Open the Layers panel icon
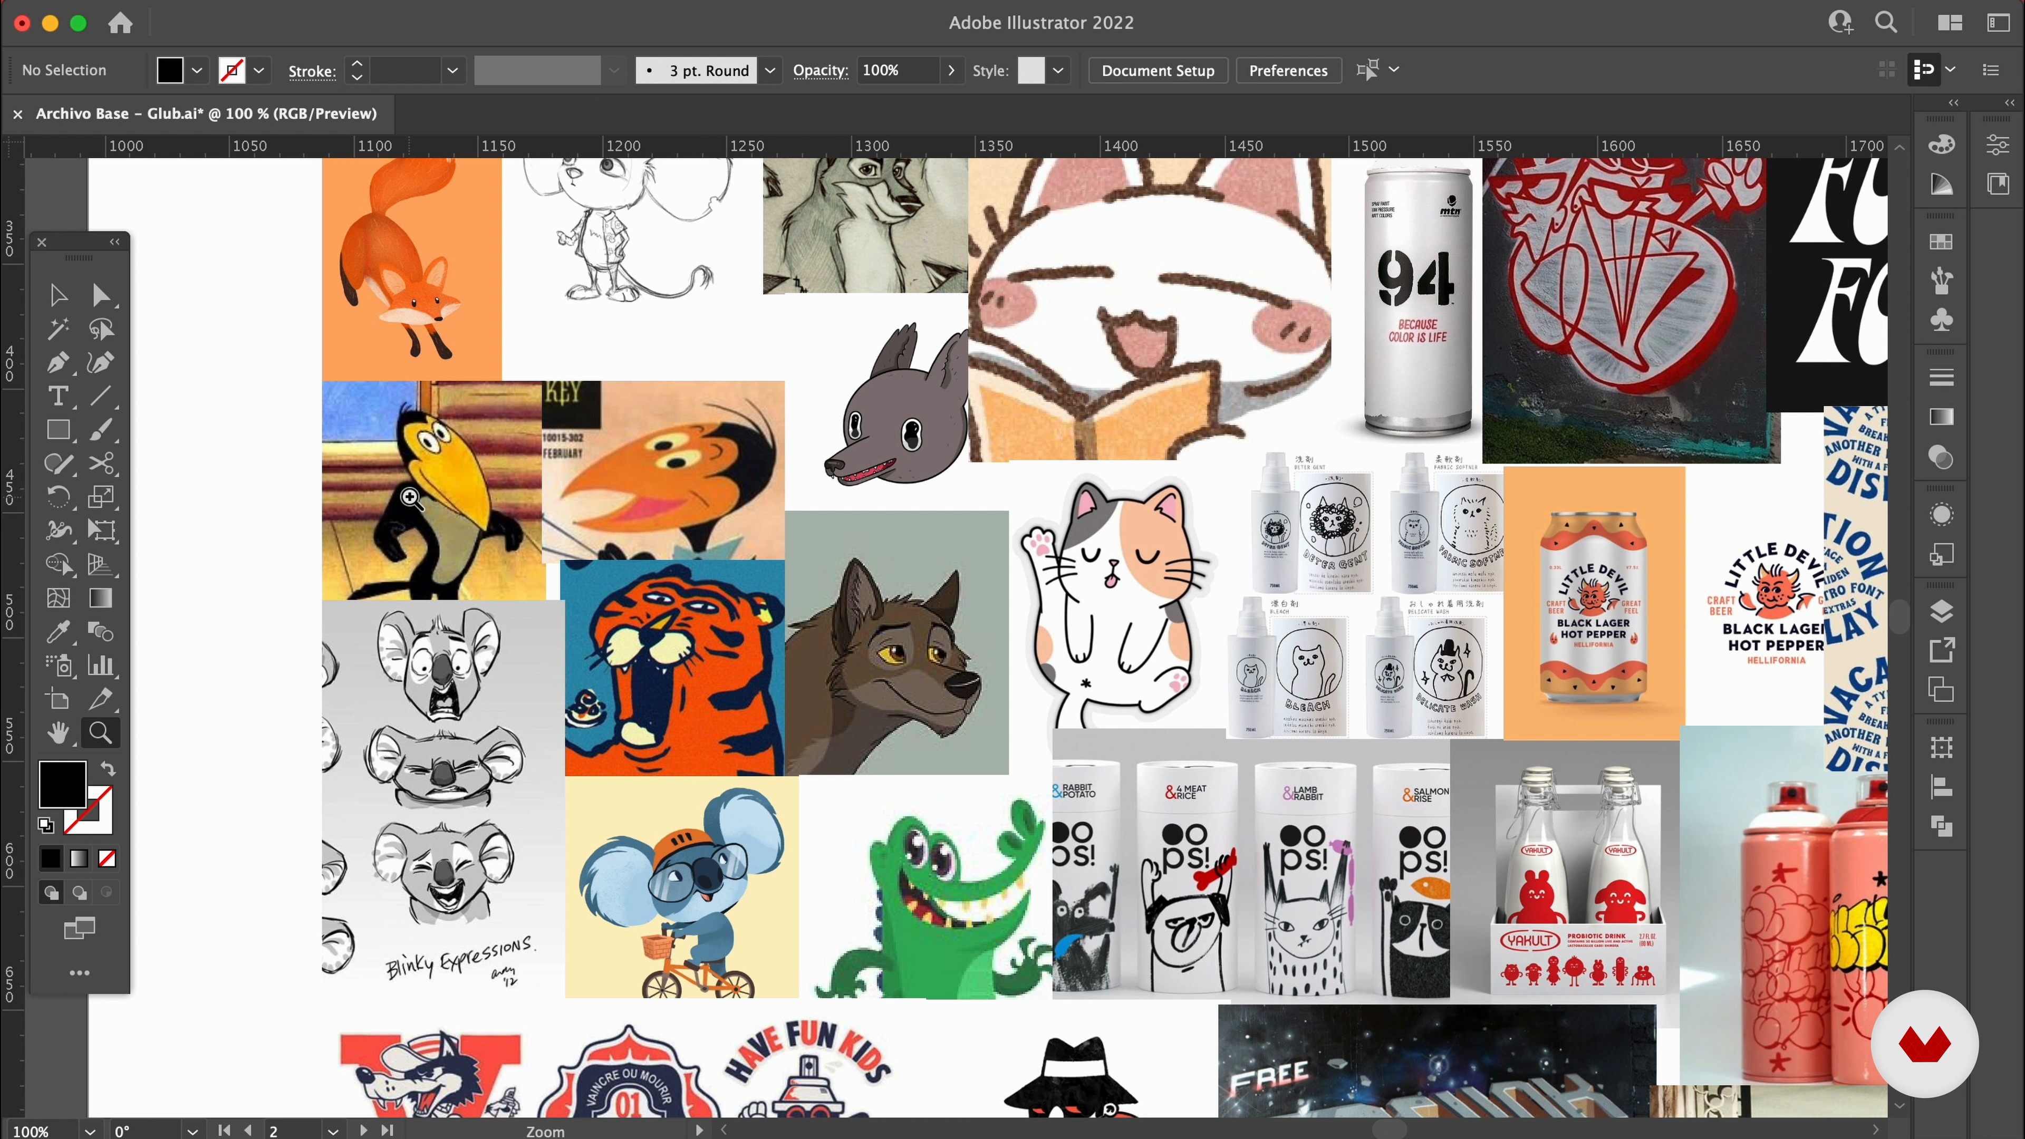This screenshot has height=1139, width=2025. click(x=1941, y=611)
